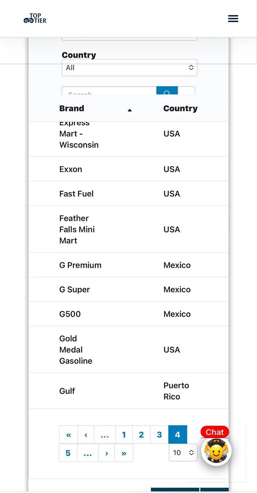Screen dimensions: 257x493
Task: Click the first-page double-left chevron
Action: coord(68,435)
